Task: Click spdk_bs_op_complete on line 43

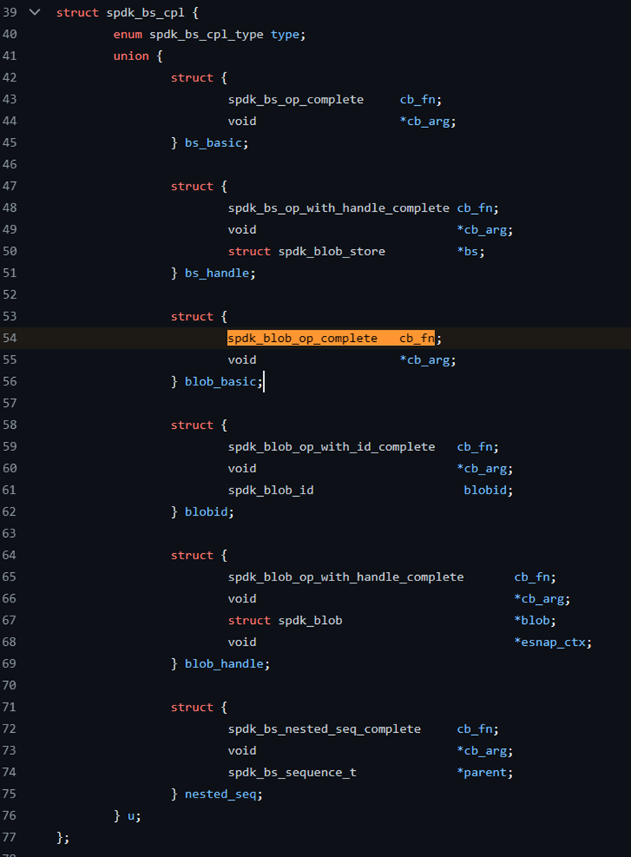Action: pyautogui.click(x=296, y=100)
